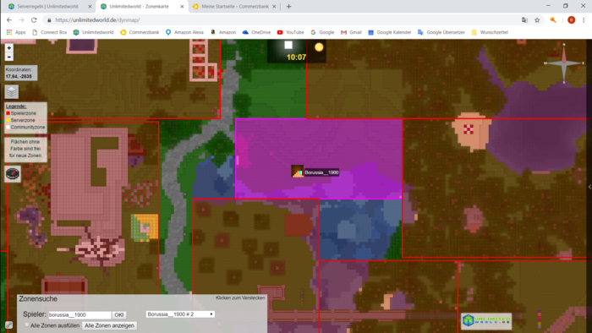Click the OK! button in Zonensuche
Viewport: 592px width, 333px height.
(x=119, y=315)
